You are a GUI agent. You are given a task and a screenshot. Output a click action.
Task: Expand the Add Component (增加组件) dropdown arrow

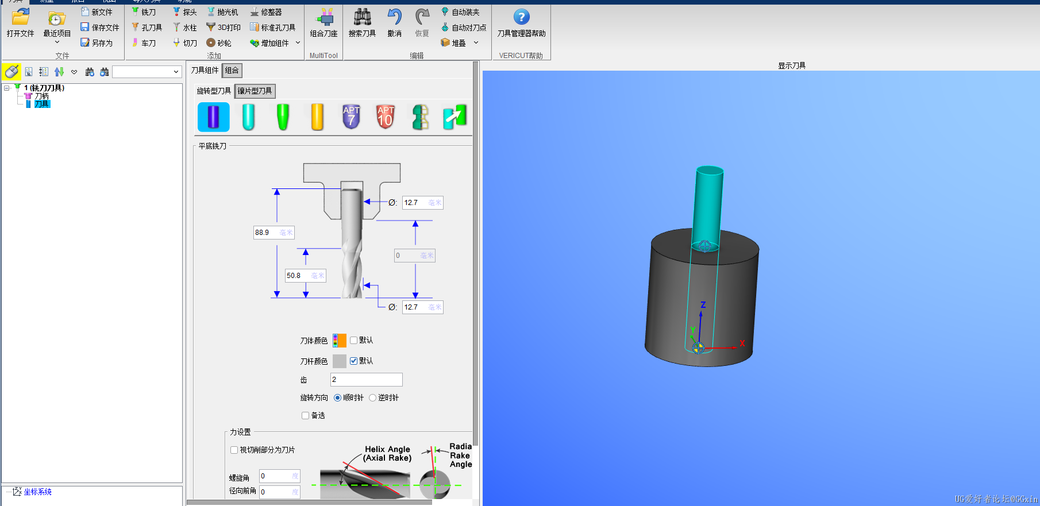298,43
